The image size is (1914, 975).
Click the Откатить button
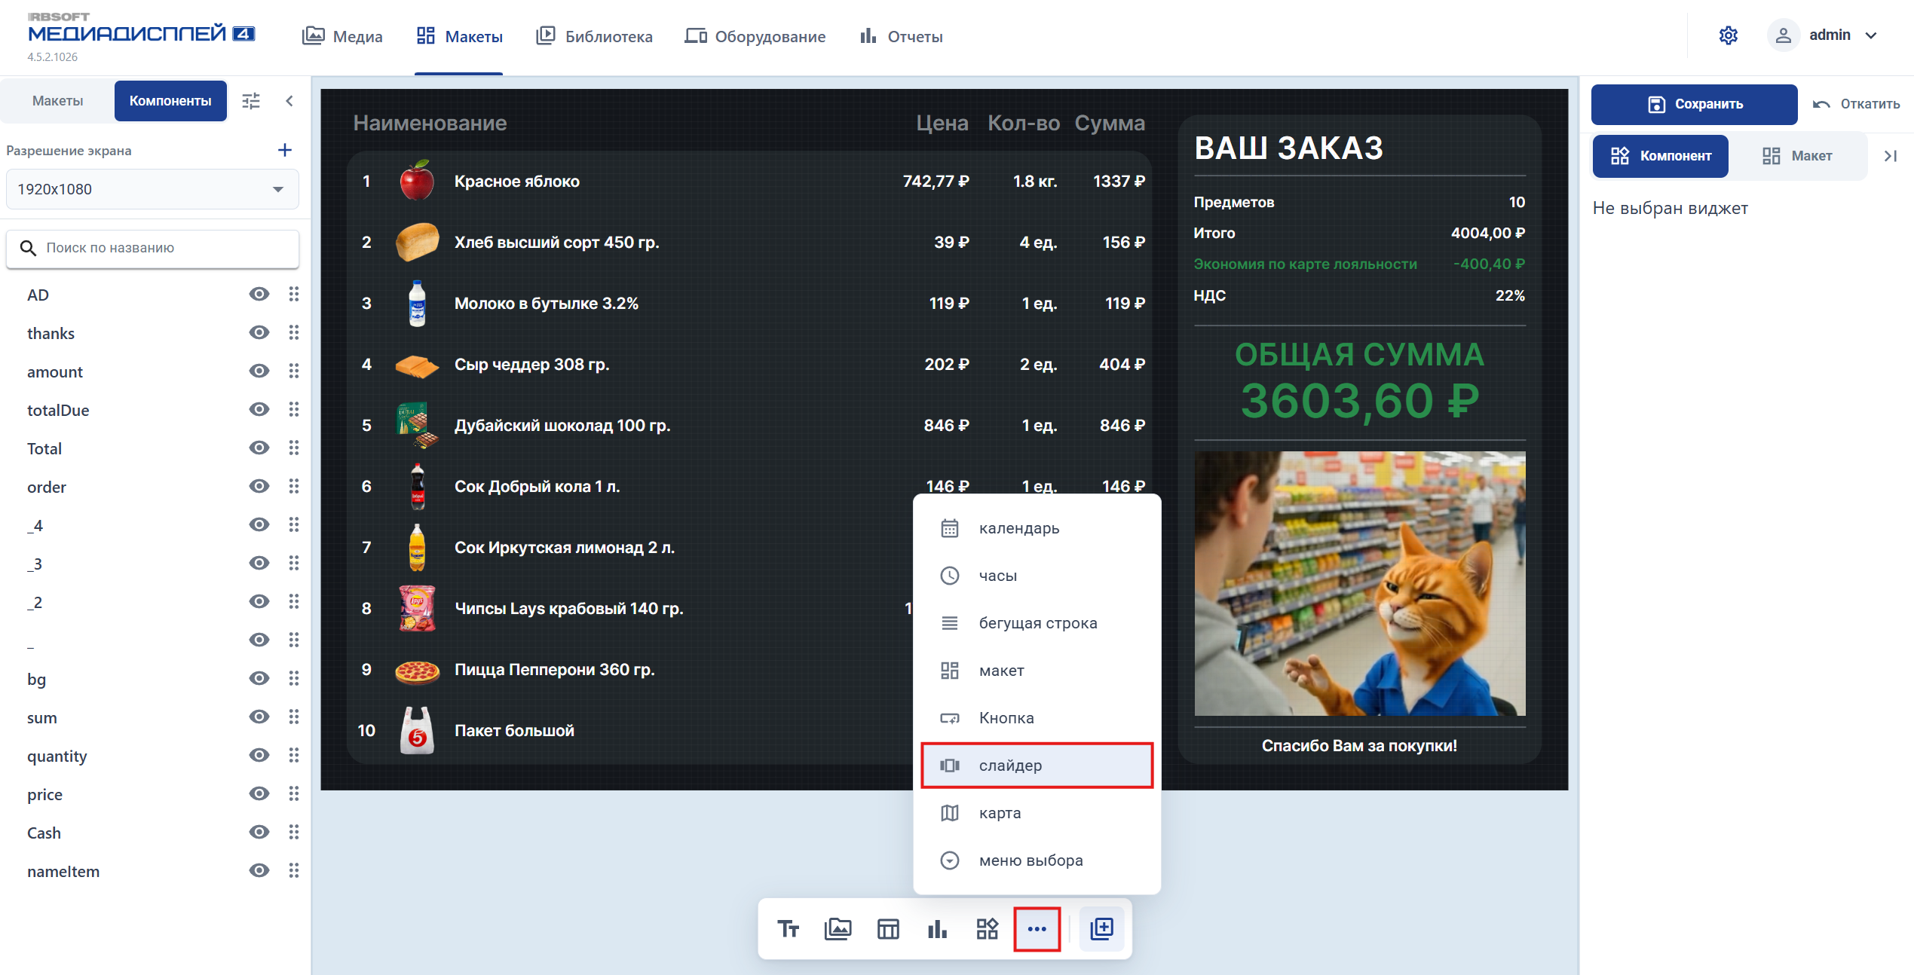(x=1856, y=104)
